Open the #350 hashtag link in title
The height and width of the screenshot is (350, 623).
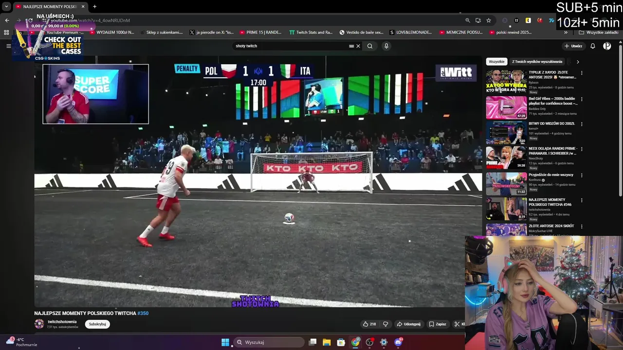point(143,314)
